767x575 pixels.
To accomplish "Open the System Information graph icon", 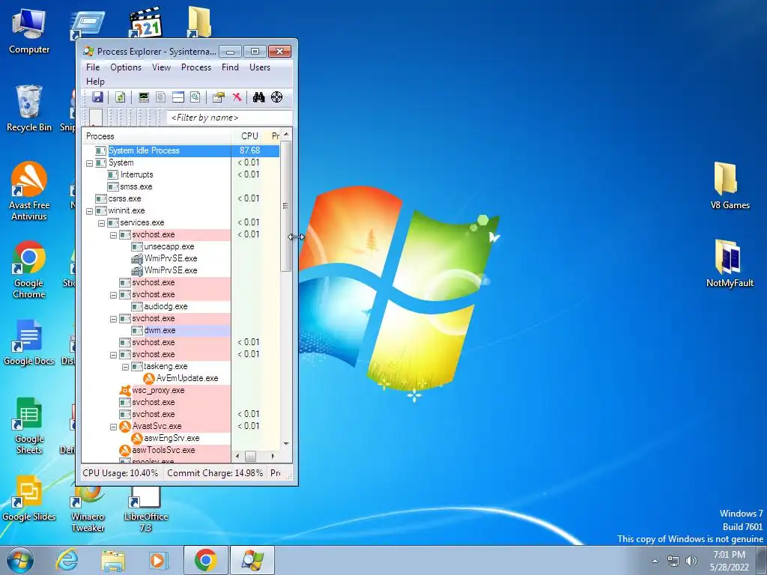I will point(143,97).
